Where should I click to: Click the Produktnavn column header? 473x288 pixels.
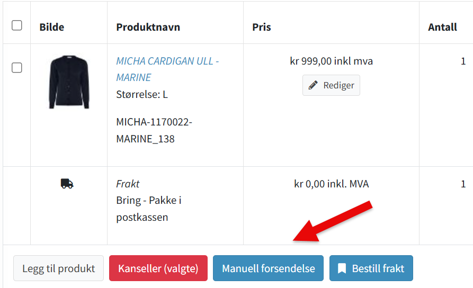point(148,27)
